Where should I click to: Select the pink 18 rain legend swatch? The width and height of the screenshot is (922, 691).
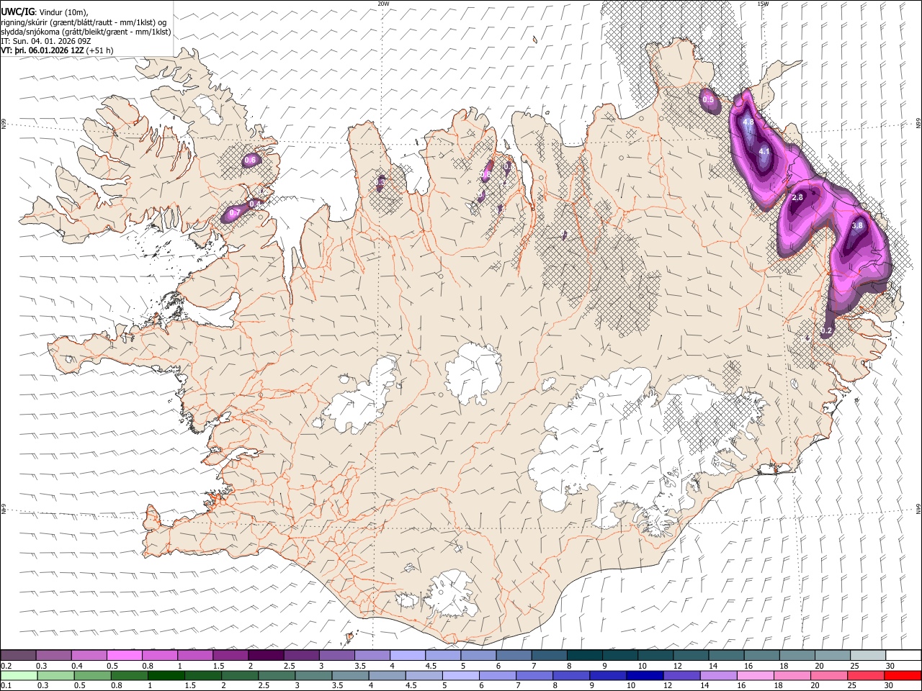[x=792, y=675]
